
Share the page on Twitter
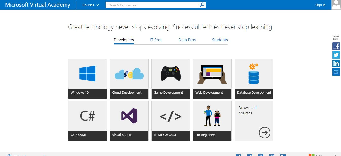(336, 55)
